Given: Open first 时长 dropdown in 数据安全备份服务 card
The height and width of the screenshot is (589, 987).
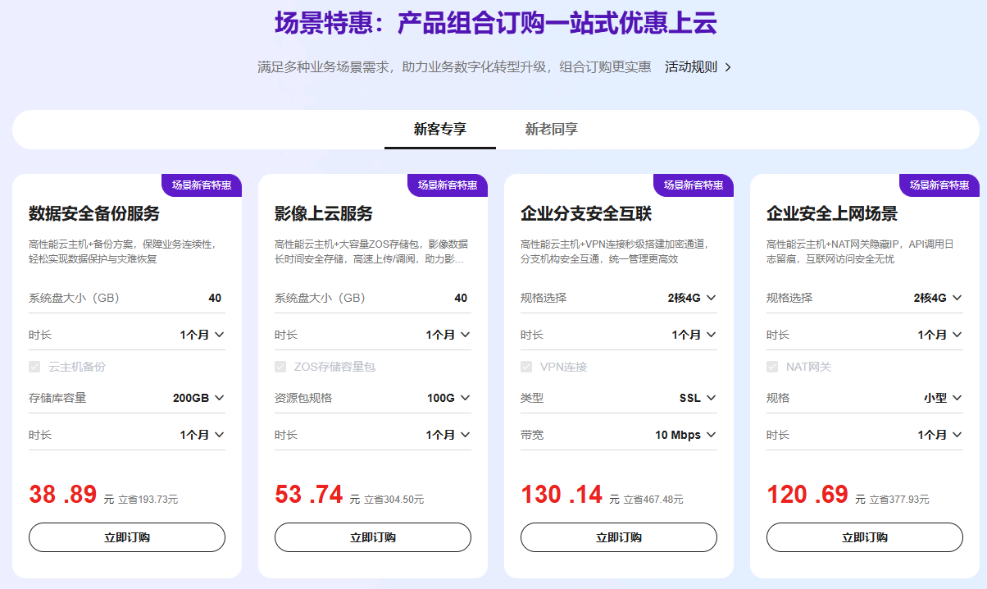Looking at the screenshot, I should pyautogui.click(x=127, y=335).
